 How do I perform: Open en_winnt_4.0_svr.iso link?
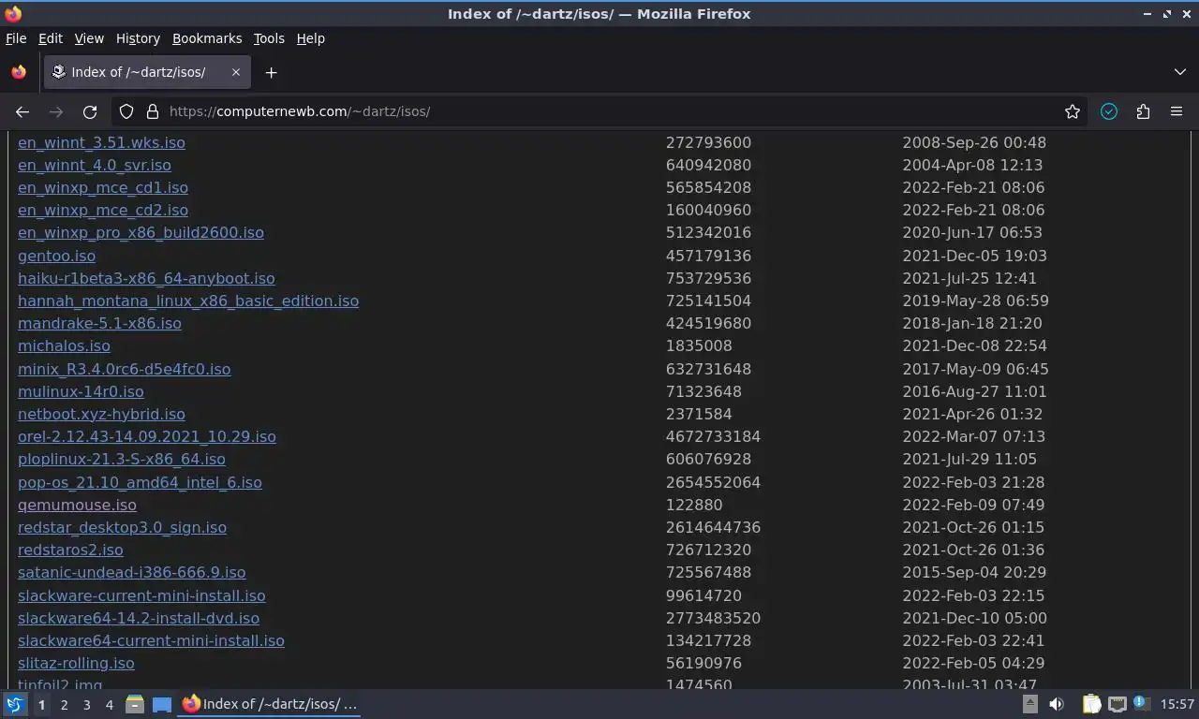pyautogui.click(x=95, y=165)
